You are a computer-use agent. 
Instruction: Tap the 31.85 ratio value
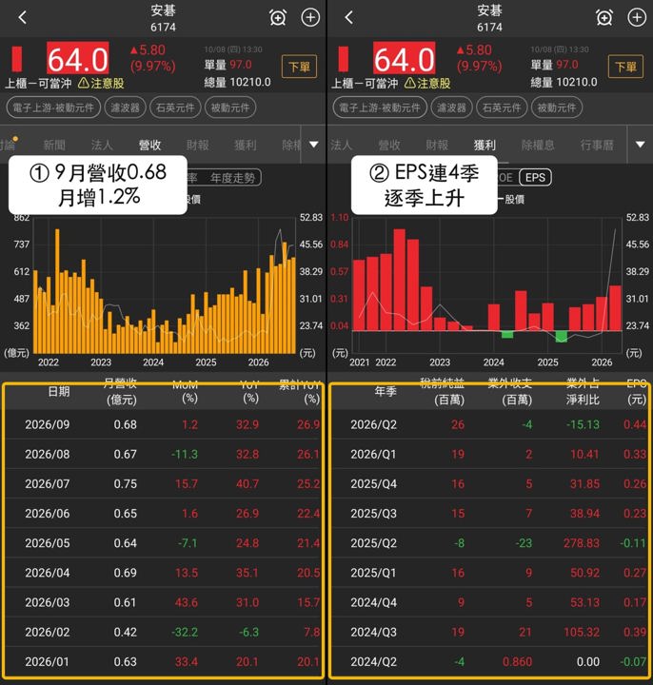point(584,484)
